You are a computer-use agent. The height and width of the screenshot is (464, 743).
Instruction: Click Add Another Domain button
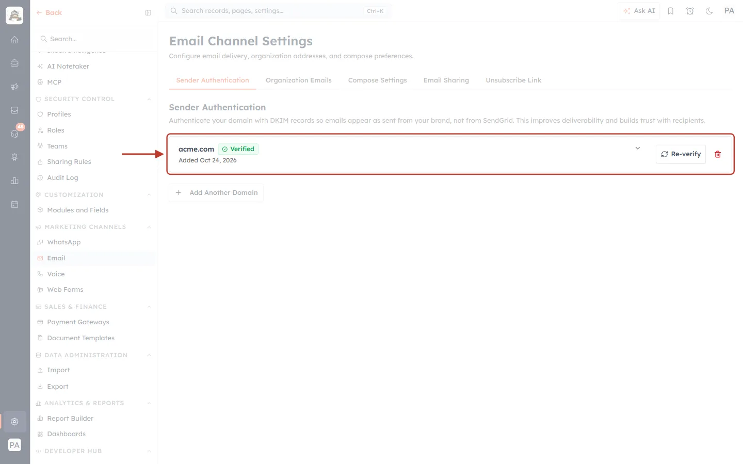tap(216, 193)
